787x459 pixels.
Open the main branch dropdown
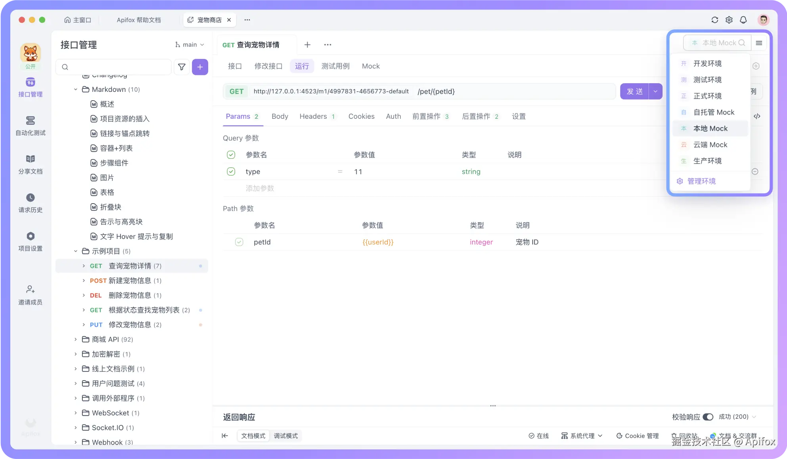pyautogui.click(x=190, y=45)
